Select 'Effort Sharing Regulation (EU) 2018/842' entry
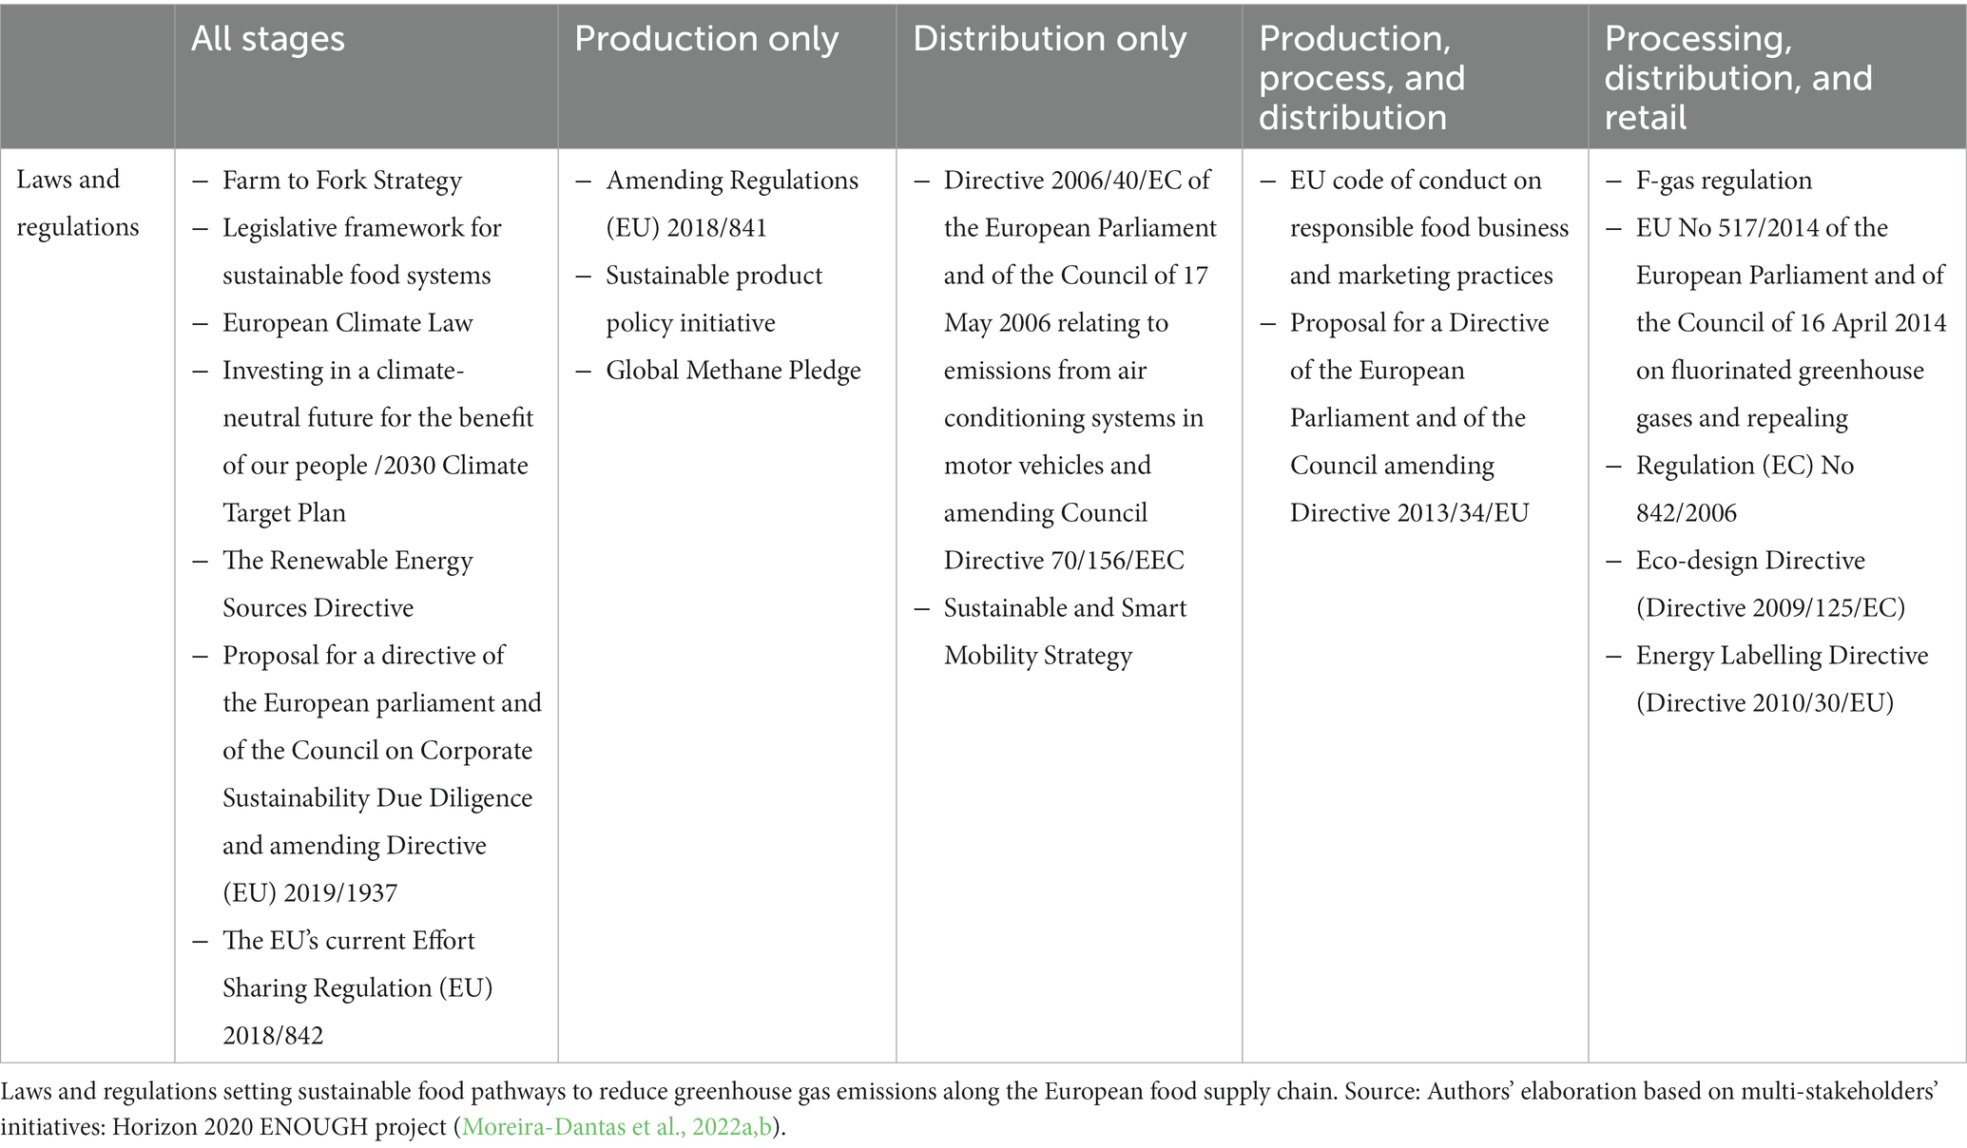Viewport: 1967px width, 1148px height. coord(357,988)
